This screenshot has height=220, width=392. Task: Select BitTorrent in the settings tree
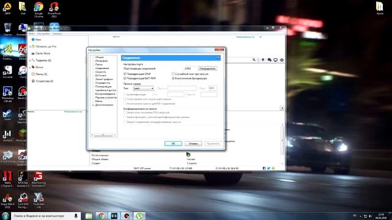(100, 75)
